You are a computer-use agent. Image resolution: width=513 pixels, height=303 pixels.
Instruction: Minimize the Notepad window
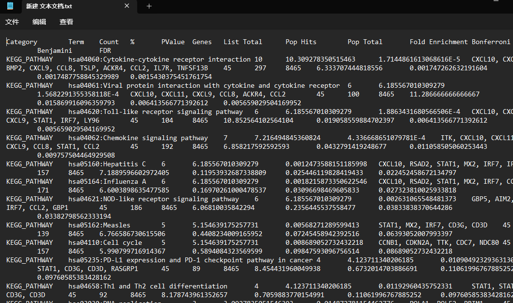click(496, 1)
